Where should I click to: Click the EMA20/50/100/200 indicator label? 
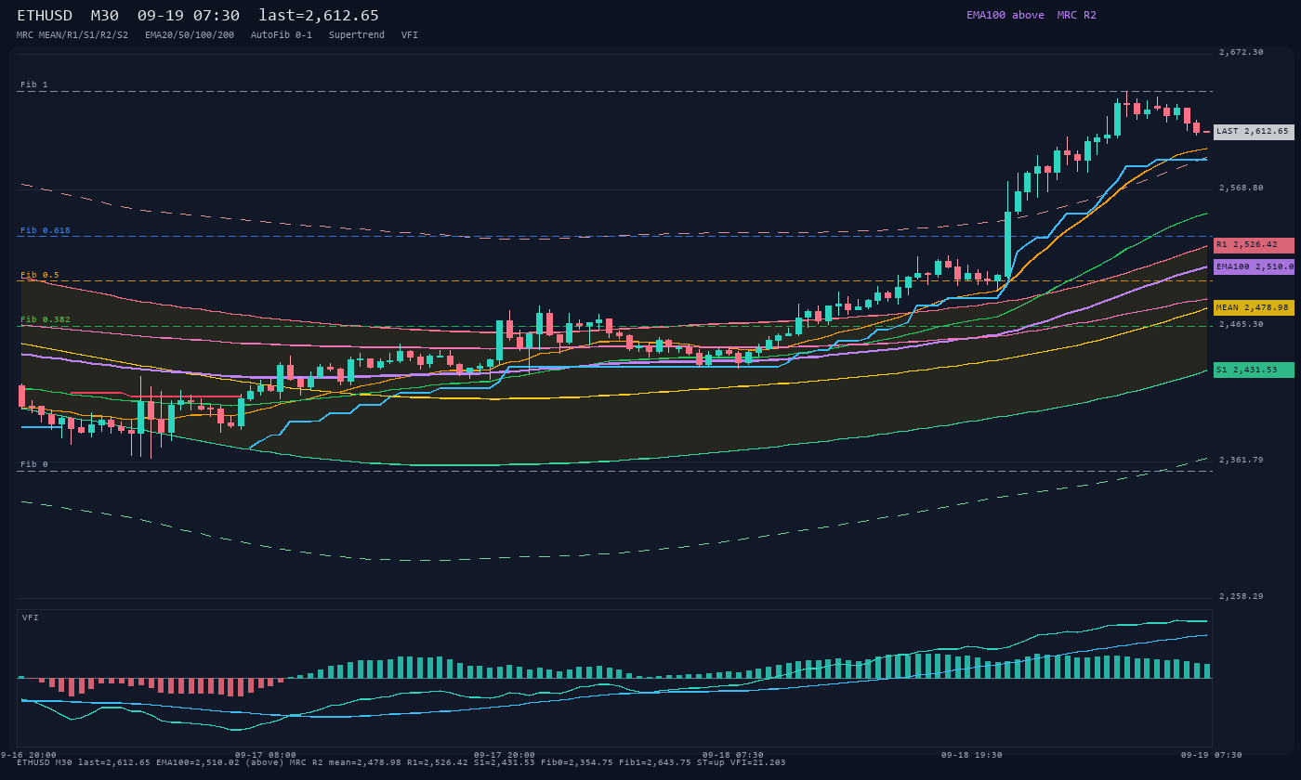coord(190,34)
